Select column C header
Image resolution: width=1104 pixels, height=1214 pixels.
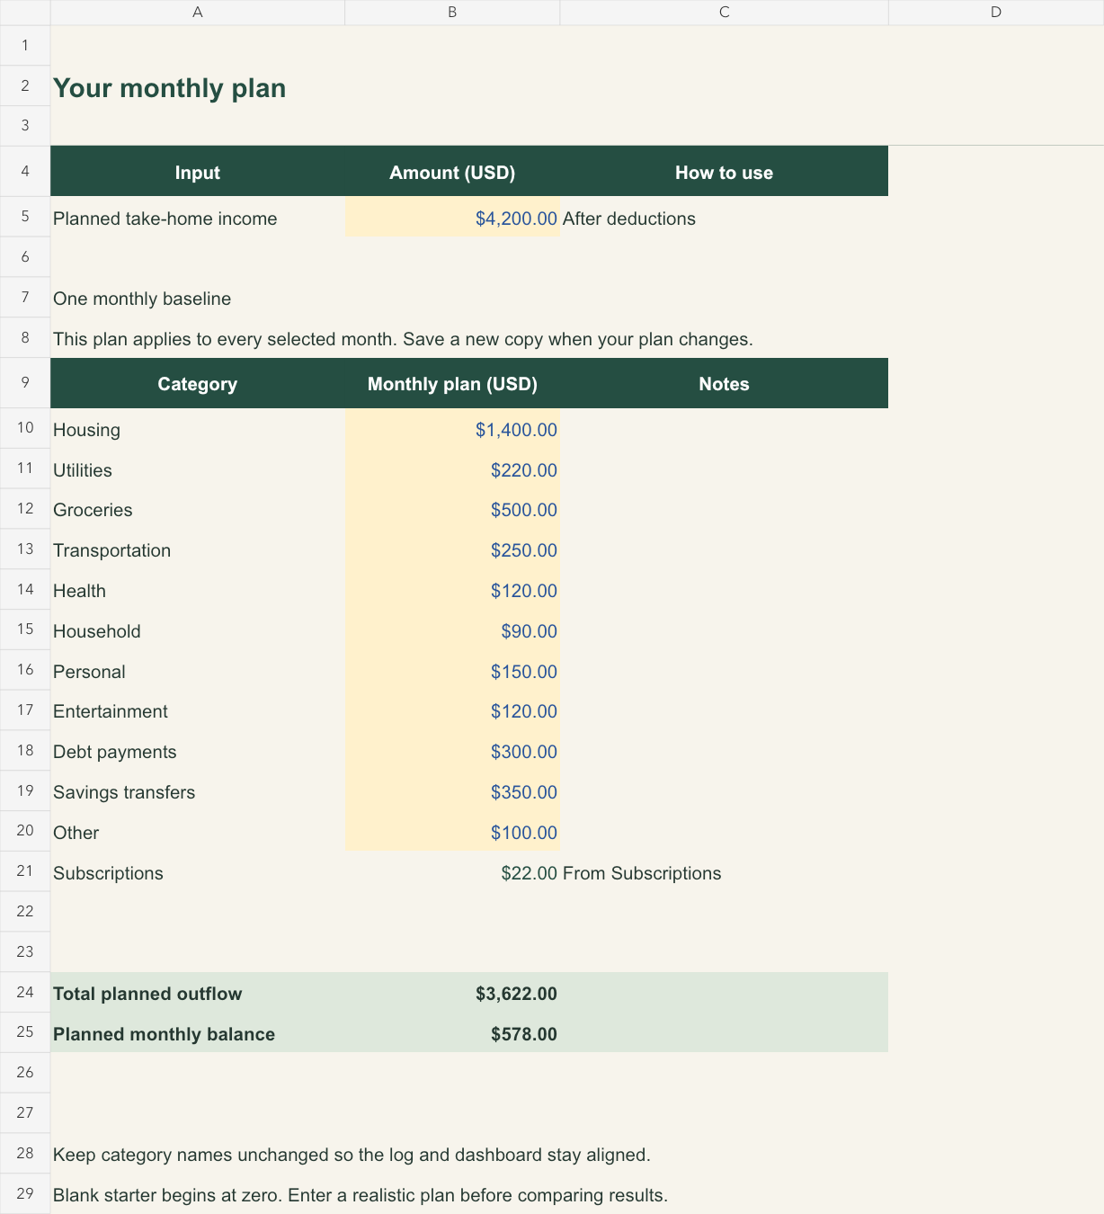pyautogui.click(x=724, y=13)
